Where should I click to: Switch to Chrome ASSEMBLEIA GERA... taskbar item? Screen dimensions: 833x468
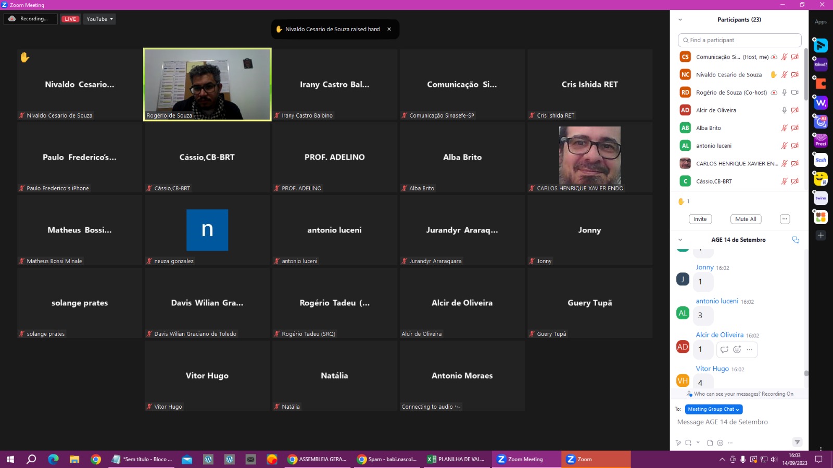[317, 459]
